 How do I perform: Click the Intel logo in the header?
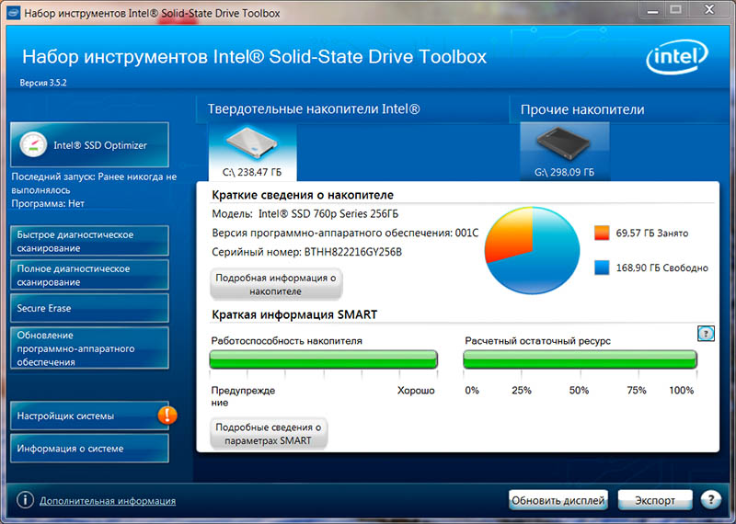[677, 58]
